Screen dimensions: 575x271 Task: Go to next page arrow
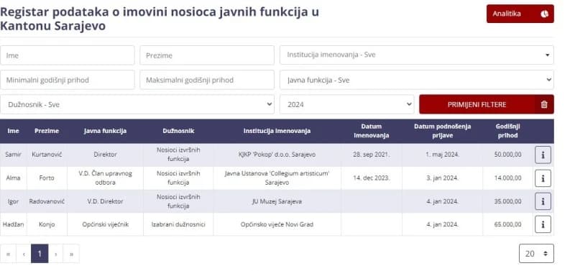pos(56,254)
